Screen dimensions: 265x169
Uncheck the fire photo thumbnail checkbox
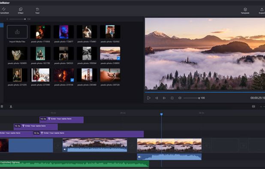[x=72, y=80]
